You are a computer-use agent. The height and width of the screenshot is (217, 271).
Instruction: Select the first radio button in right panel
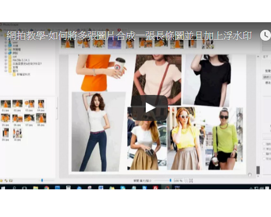264,144
